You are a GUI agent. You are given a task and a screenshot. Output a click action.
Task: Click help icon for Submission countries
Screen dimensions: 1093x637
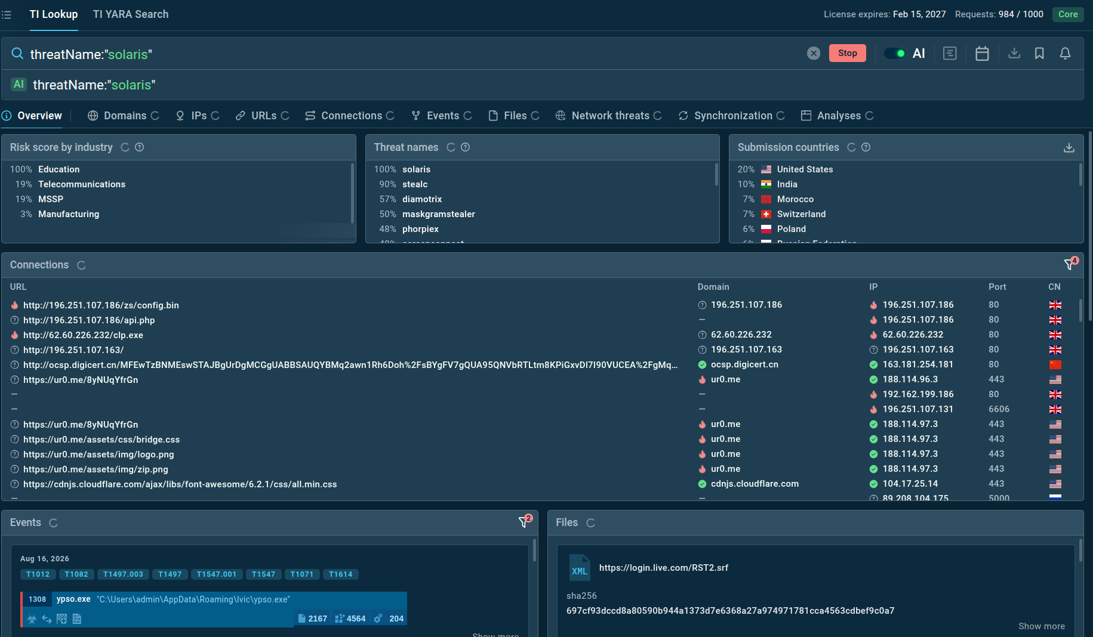point(866,147)
